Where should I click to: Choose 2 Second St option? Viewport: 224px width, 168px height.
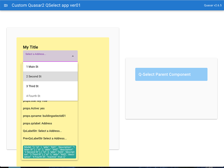[50, 76]
